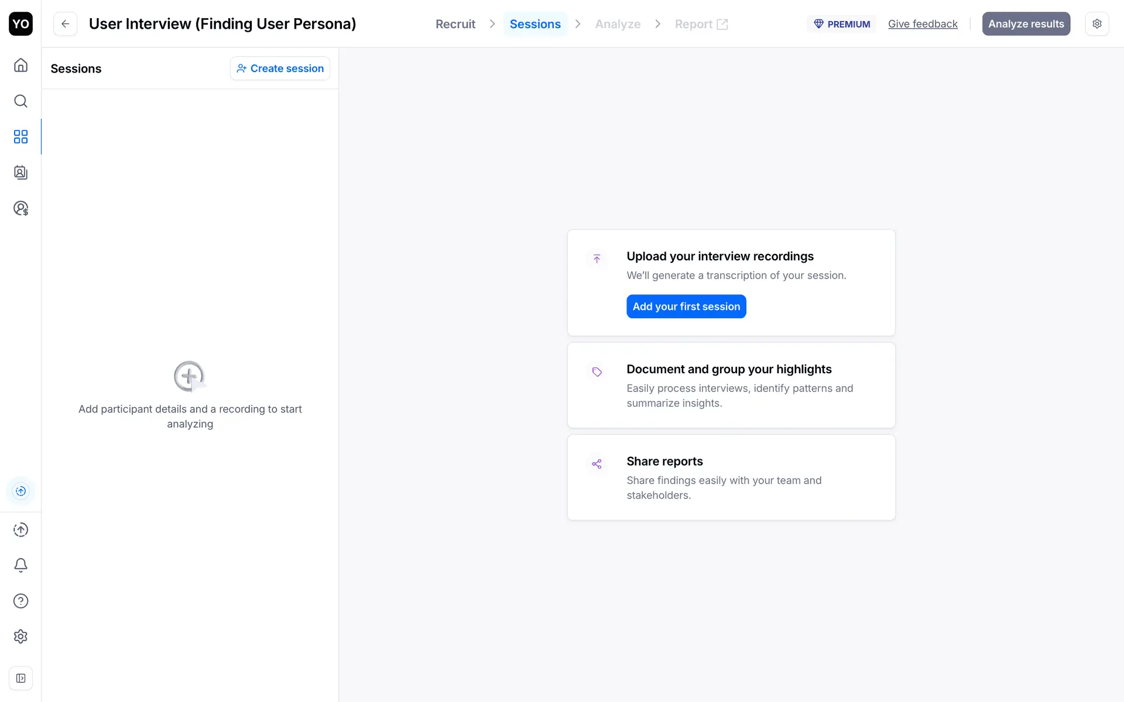This screenshot has height=702, width=1124.
Task: Click Add your first session
Action: coord(686,307)
